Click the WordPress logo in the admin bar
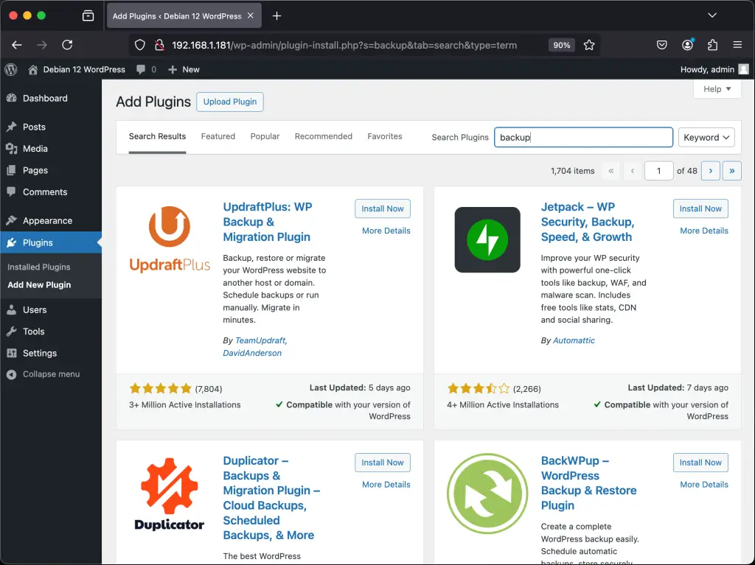755x565 pixels. pyautogui.click(x=10, y=69)
